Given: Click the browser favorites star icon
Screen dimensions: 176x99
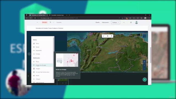Looking at the screenshot, I should coord(138,18).
